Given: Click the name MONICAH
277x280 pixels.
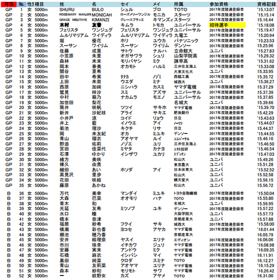Looking at the screenshot, I should (x=102, y=15).
